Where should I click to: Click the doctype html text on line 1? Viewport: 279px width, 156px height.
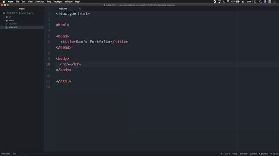[x=73, y=13]
